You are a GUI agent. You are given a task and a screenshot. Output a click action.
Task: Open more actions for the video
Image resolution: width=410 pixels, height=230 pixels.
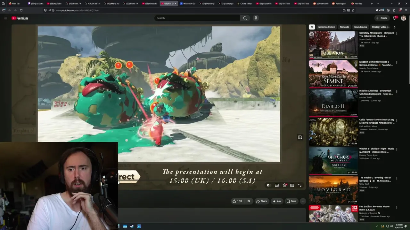pyautogui.click(x=303, y=201)
